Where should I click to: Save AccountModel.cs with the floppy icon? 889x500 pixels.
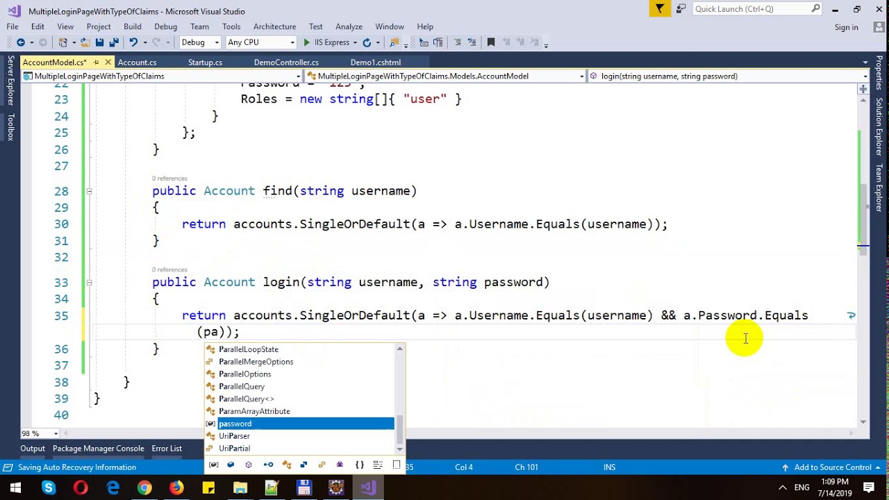coord(99,42)
